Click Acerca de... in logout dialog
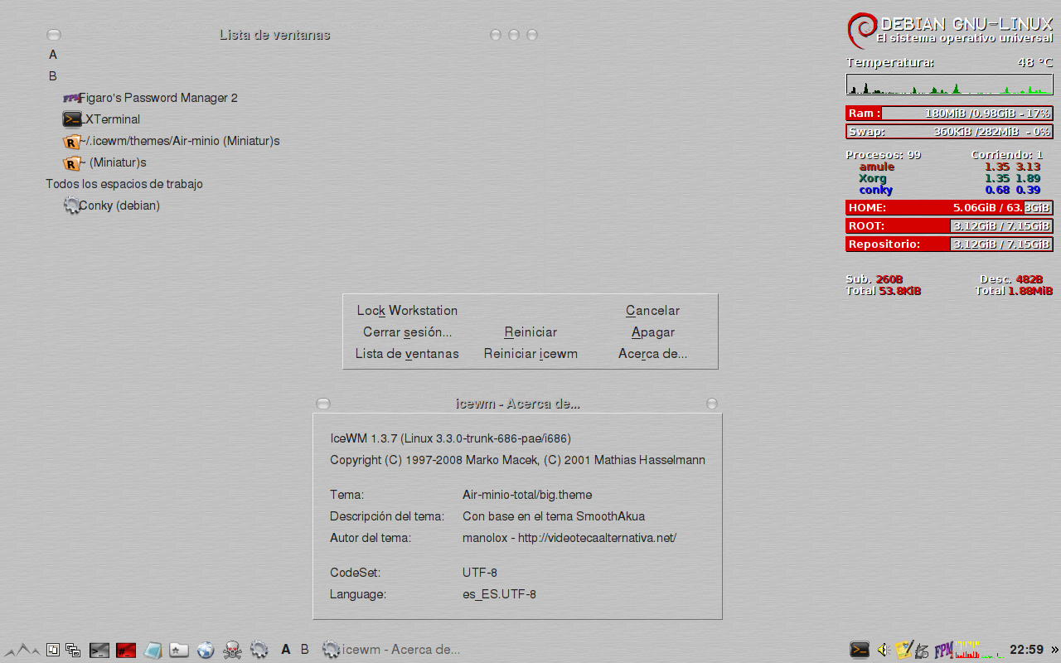 [x=652, y=354]
